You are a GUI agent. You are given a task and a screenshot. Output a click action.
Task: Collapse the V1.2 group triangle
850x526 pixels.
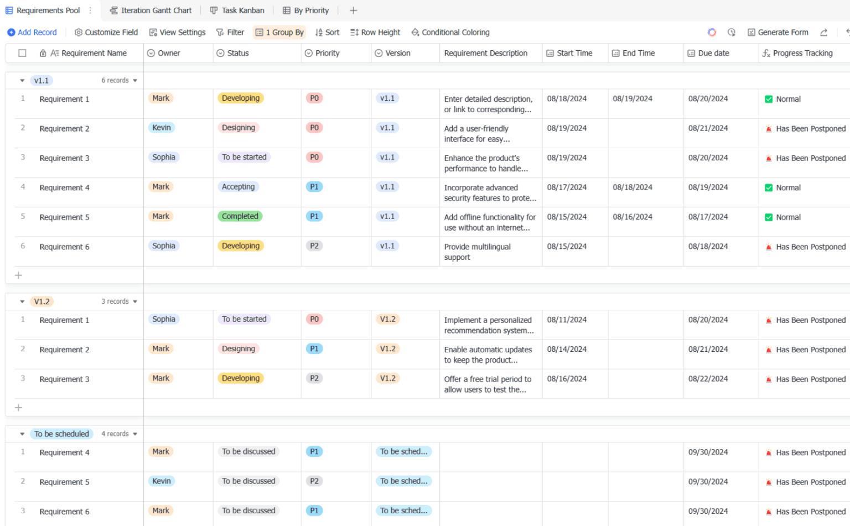(22, 302)
